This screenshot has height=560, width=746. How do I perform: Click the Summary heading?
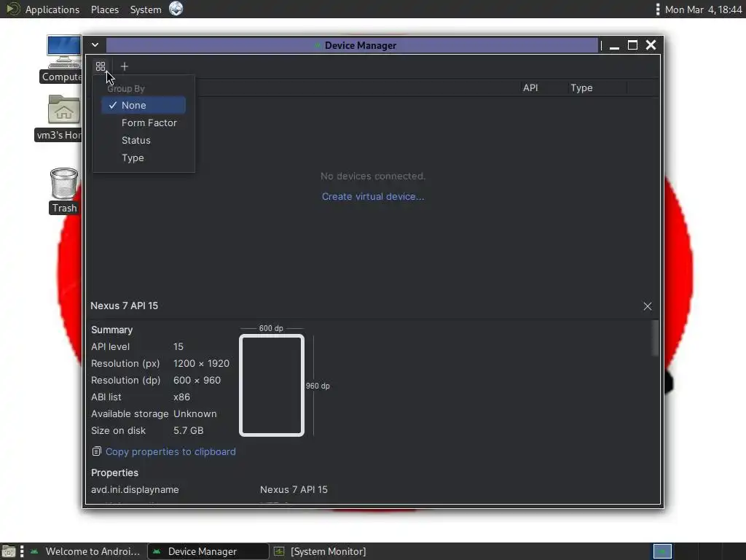(111, 330)
